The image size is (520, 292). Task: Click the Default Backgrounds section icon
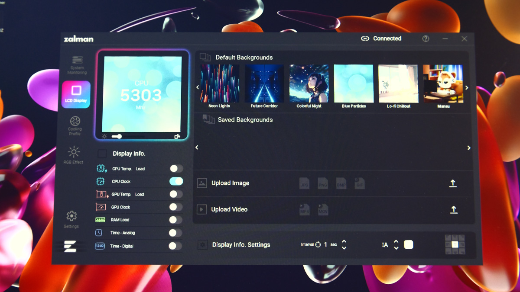[205, 58]
